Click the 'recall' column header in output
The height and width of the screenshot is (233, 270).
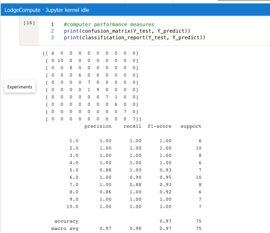pos(132,126)
